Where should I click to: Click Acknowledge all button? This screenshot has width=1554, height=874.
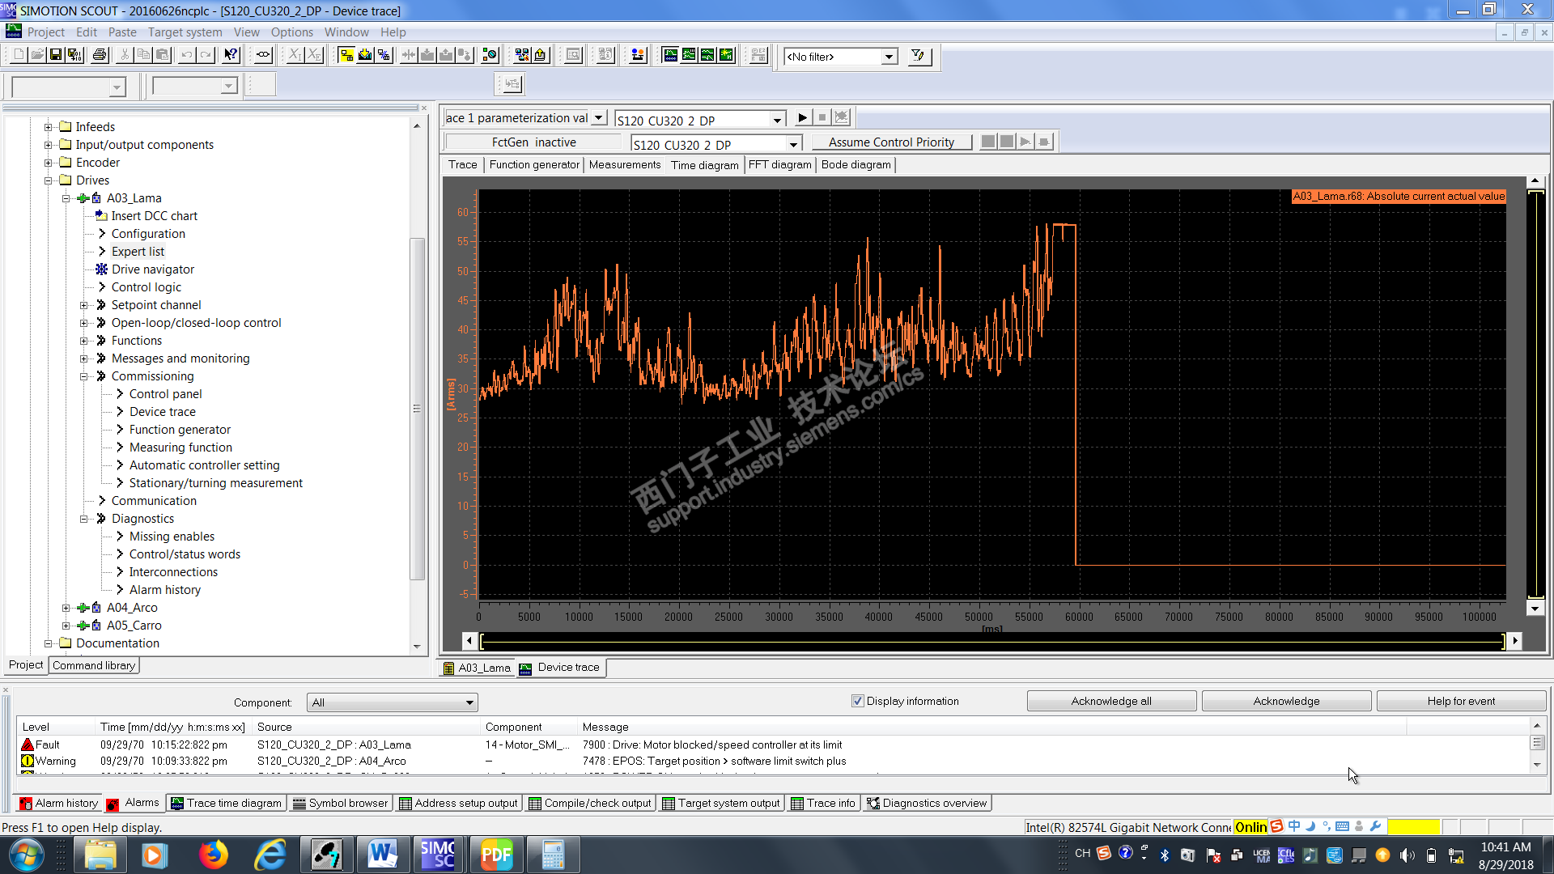coord(1110,701)
